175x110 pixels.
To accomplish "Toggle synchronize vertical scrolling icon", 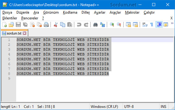I will pyautogui.click(x=128, y=25).
